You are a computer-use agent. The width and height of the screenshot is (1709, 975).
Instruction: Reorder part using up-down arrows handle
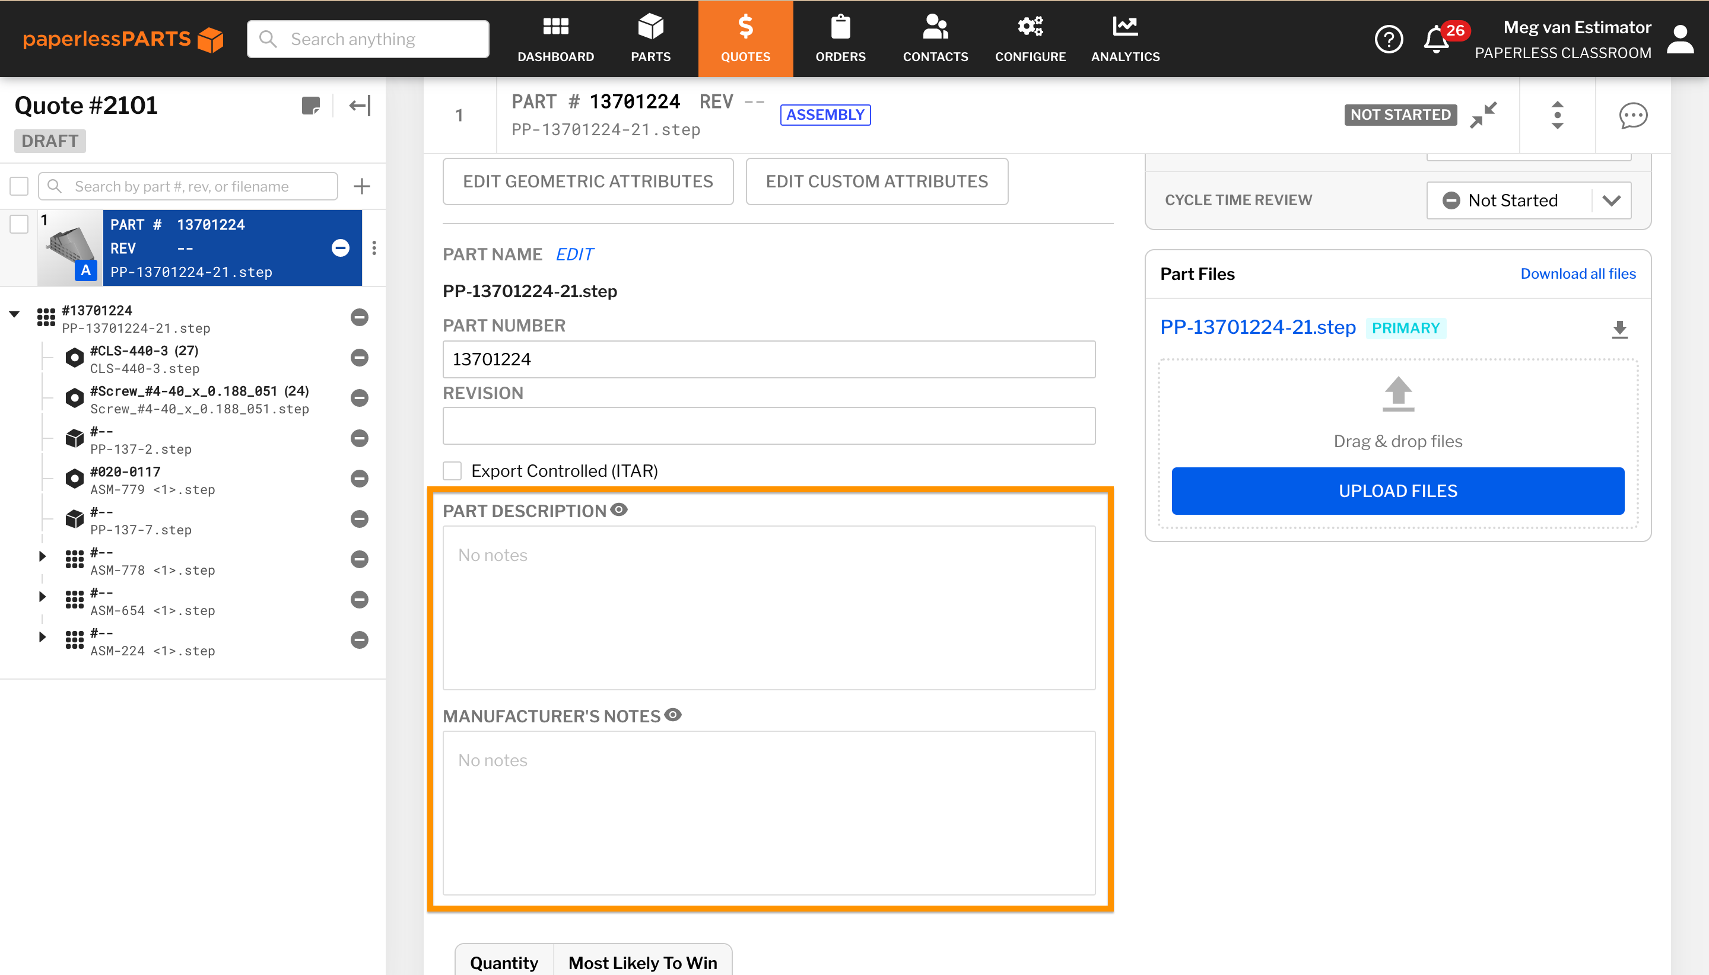(x=1557, y=115)
